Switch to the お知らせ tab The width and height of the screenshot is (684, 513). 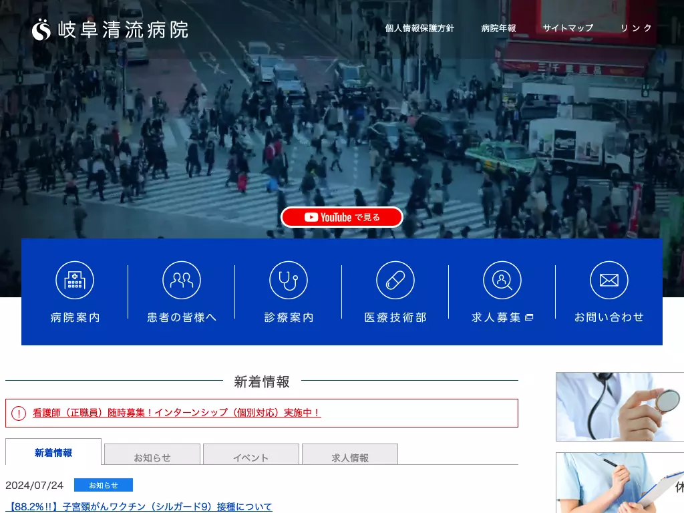[152, 455]
